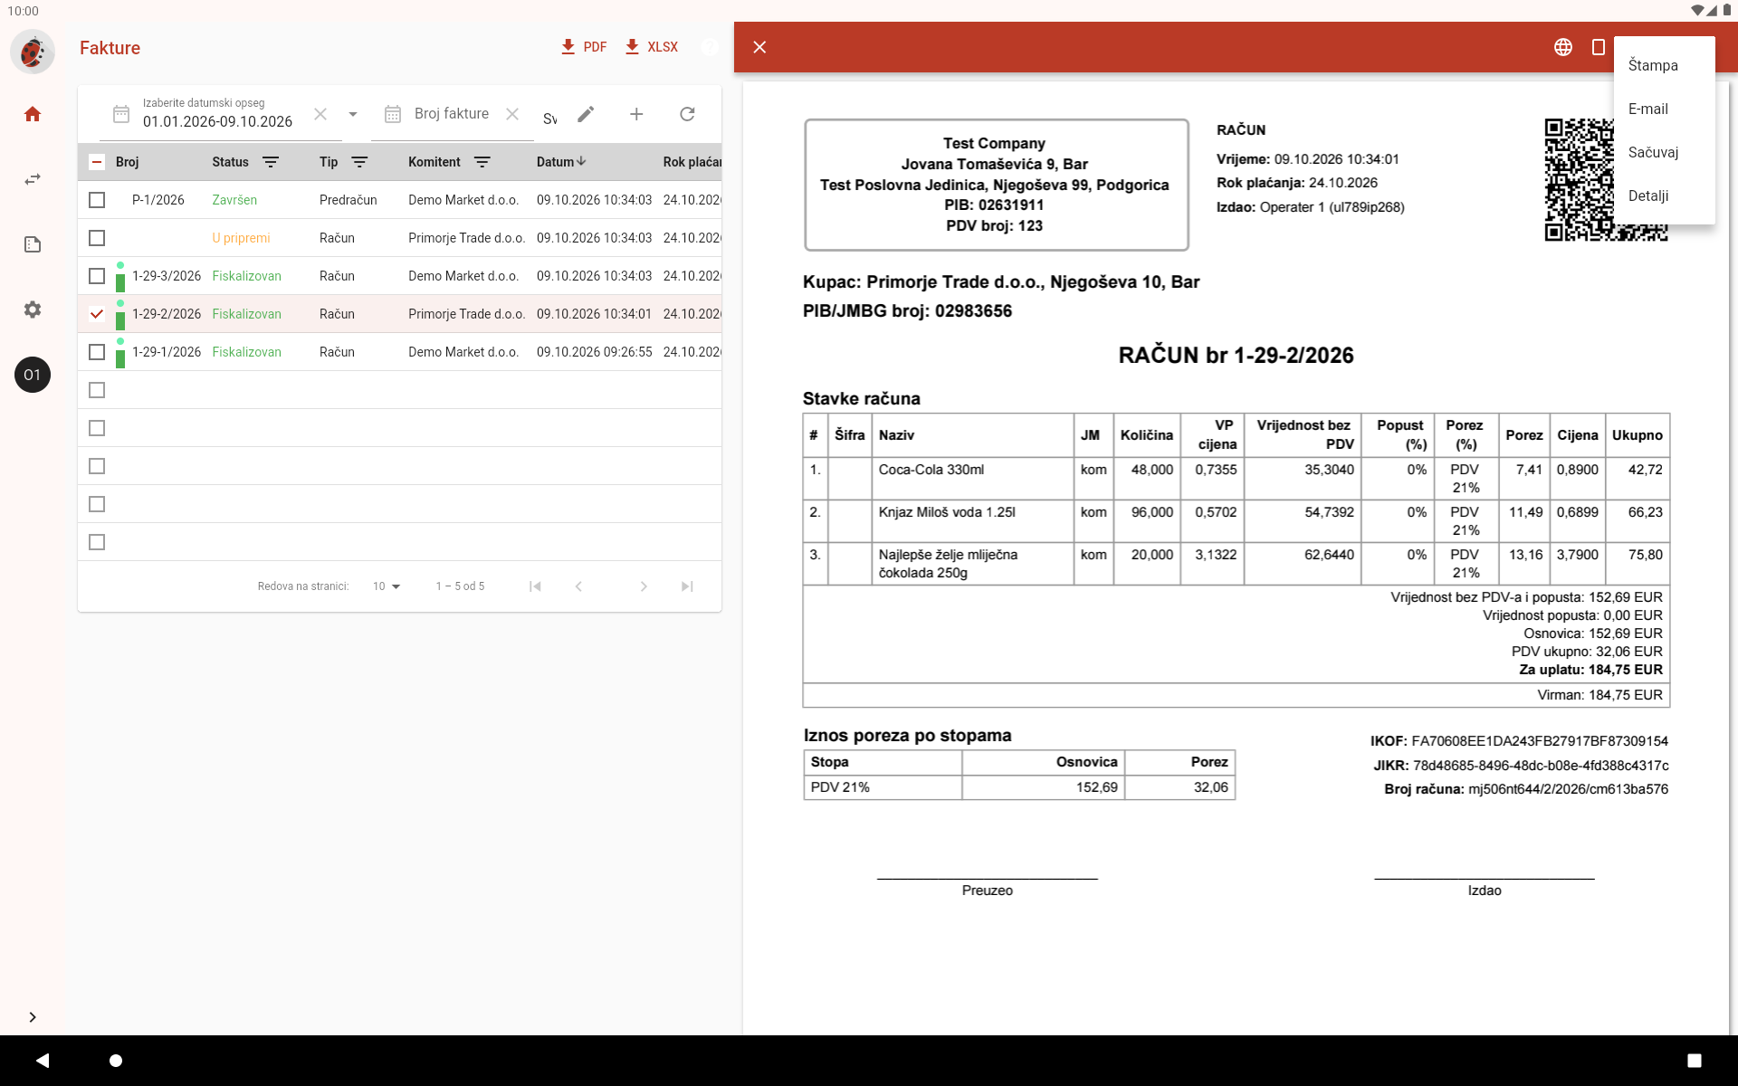Focus the Broj fakture input
The width and height of the screenshot is (1738, 1086).
coord(452,114)
